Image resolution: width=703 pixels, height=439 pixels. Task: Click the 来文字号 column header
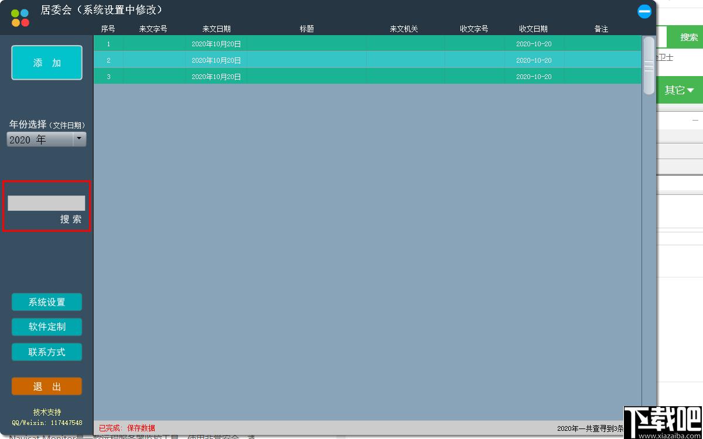pyautogui.click(x=153, y=29)
